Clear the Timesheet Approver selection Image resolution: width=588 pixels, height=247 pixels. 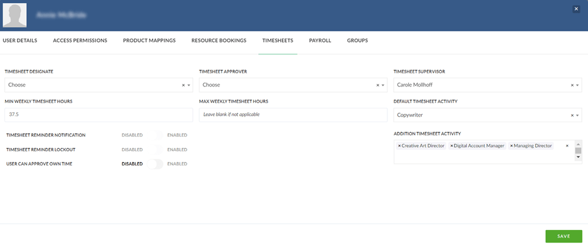377,85
